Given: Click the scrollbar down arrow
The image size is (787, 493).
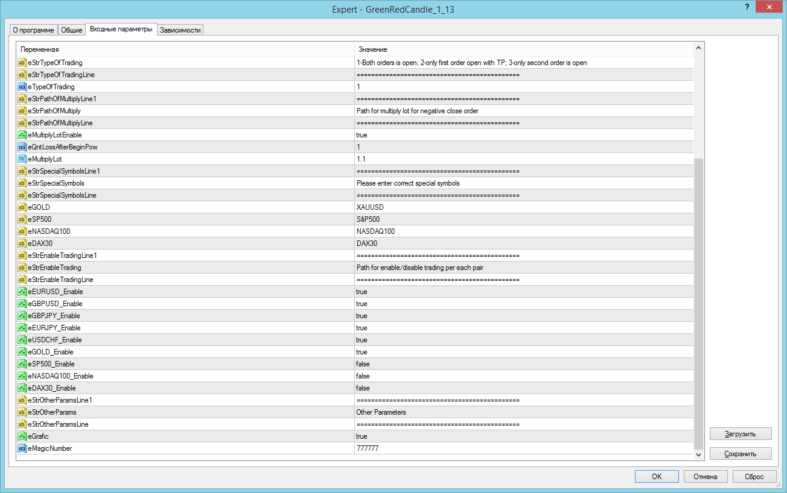Looking at the screenshot, I should pyautogui.click(x=699, y=455).
